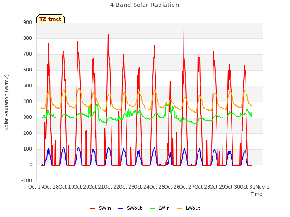Click the 200 y-axis tick label
Viewport: 290px width, 217px height.
click(28, 133)
